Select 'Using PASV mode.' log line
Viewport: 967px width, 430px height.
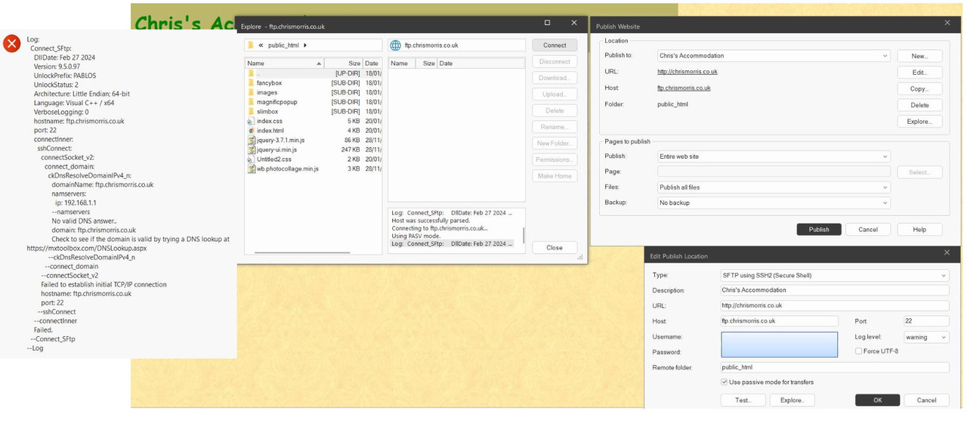coord(415,236)
